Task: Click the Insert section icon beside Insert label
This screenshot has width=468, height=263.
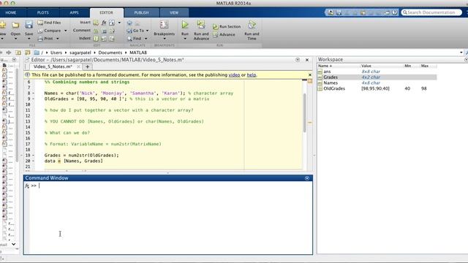Action: [x=96, y=23]
